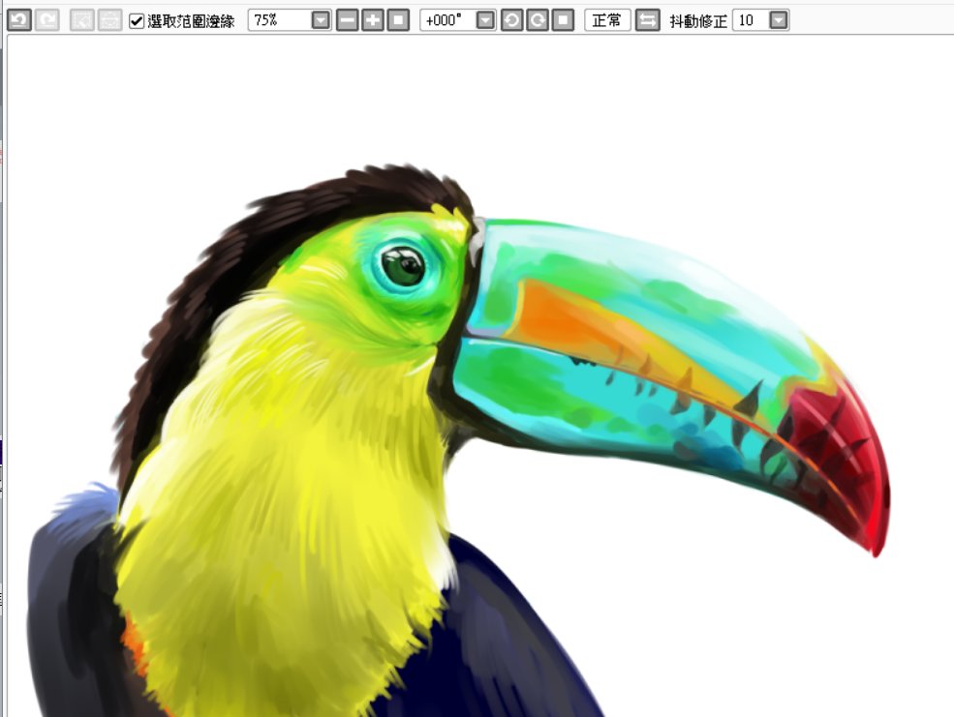954x717 pixels.
Task: Open the zoom percentage dropdown arrow
Action: point(321,20)
